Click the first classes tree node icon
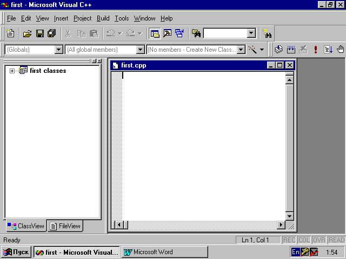Viewport: 346px width, 259px height. 23,71
